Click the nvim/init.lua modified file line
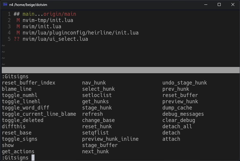240x161 pixels. [43, 26]
